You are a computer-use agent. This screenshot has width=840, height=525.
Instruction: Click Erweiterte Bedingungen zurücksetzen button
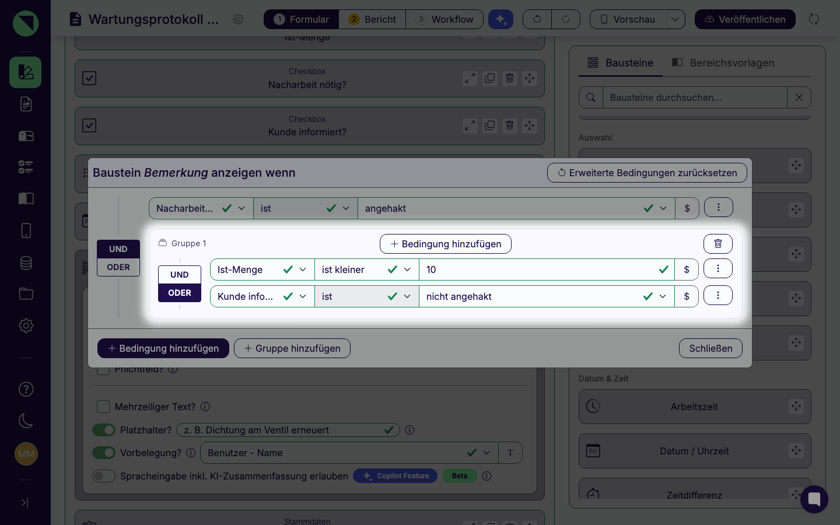pos(647,173)
